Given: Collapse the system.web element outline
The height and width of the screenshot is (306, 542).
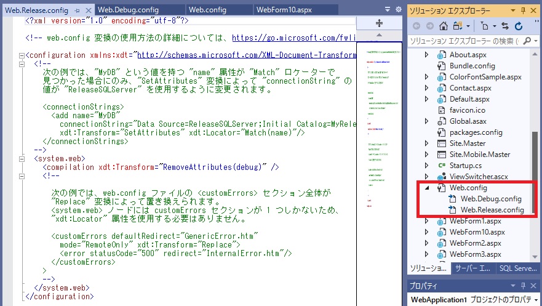Looking at the screenshot, I should point(22,159).
